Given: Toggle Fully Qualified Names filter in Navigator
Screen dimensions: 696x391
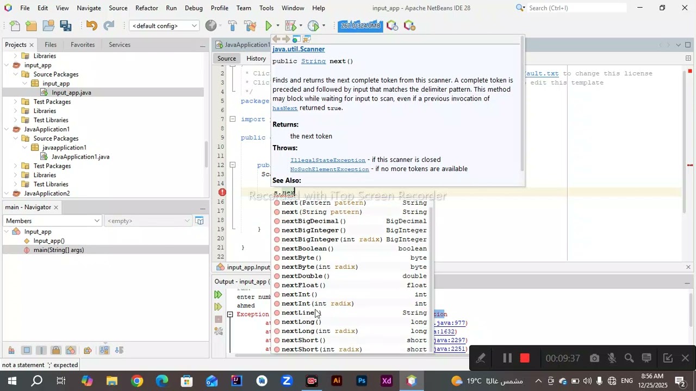Looking at the screenshot, I should pyautogui.click(x=88, y=350).
